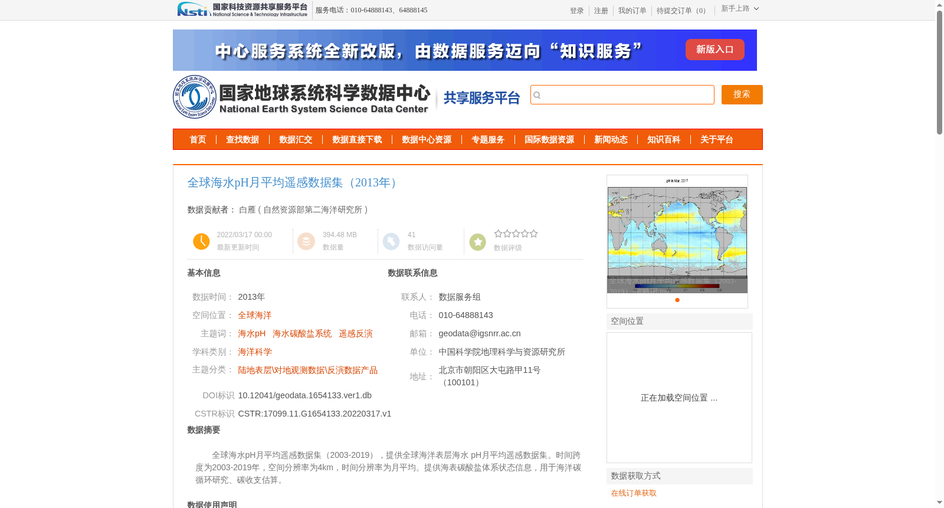Screen dimensions: 944x508
Task: Open 我的订单 link
Action: (632, 11)
